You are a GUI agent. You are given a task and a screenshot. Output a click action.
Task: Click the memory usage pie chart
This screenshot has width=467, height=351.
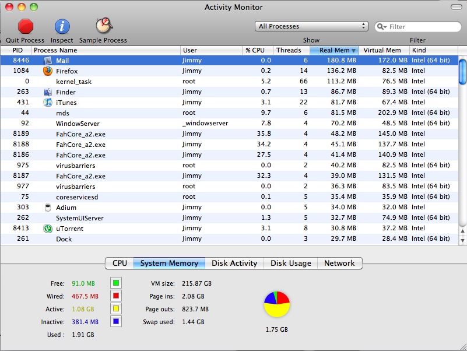point(277,304)
